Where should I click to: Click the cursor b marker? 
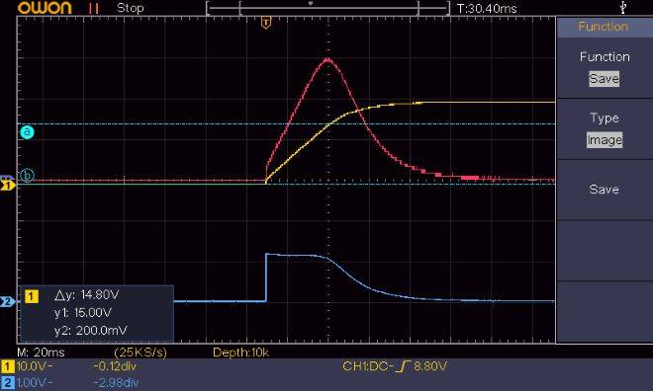27,176
